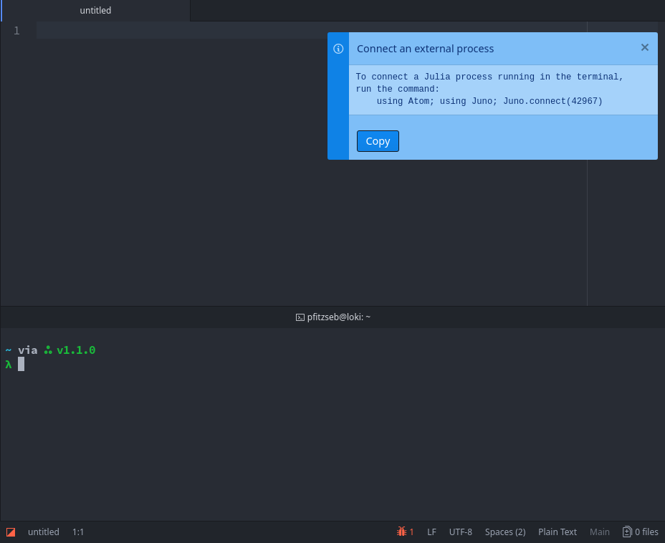Change the UTF-8 file encoding
The width and height of the screenshot is (665, 543).
tap(461, 532)
